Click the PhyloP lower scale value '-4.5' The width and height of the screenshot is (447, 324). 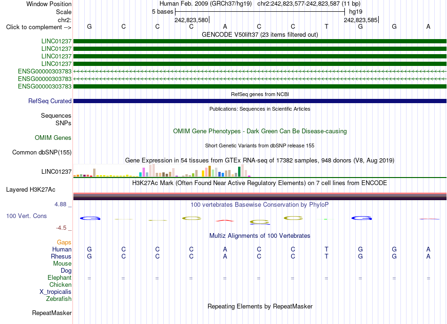[x=61, y=227]
